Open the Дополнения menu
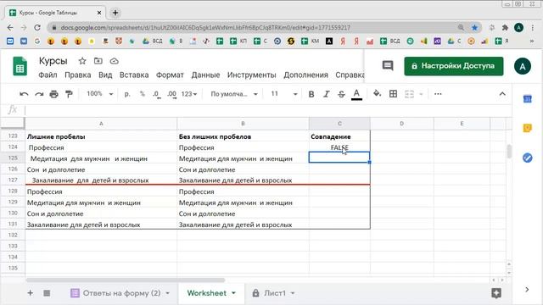Screen dimensions: 543x305 pyautogui.click(x=305, y=75)
